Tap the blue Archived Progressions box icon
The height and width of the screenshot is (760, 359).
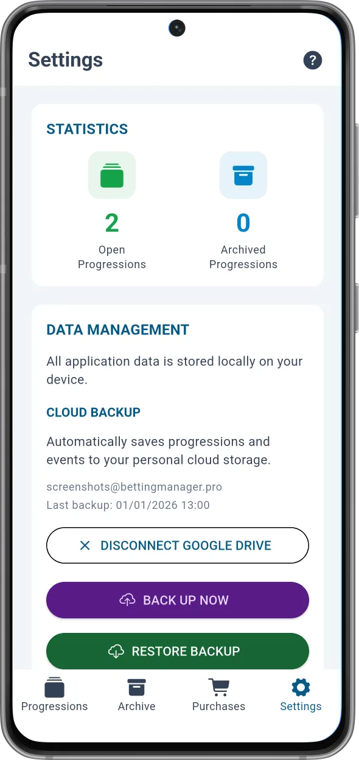click(x=243, y=175)
